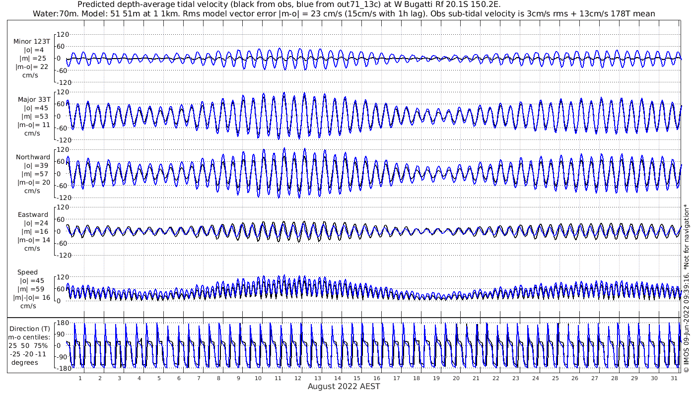This screenshot has height=397, width=695.
Task: Click day tick label '1' on time axis
Action: pyautogui.click(x=80, y=378)
